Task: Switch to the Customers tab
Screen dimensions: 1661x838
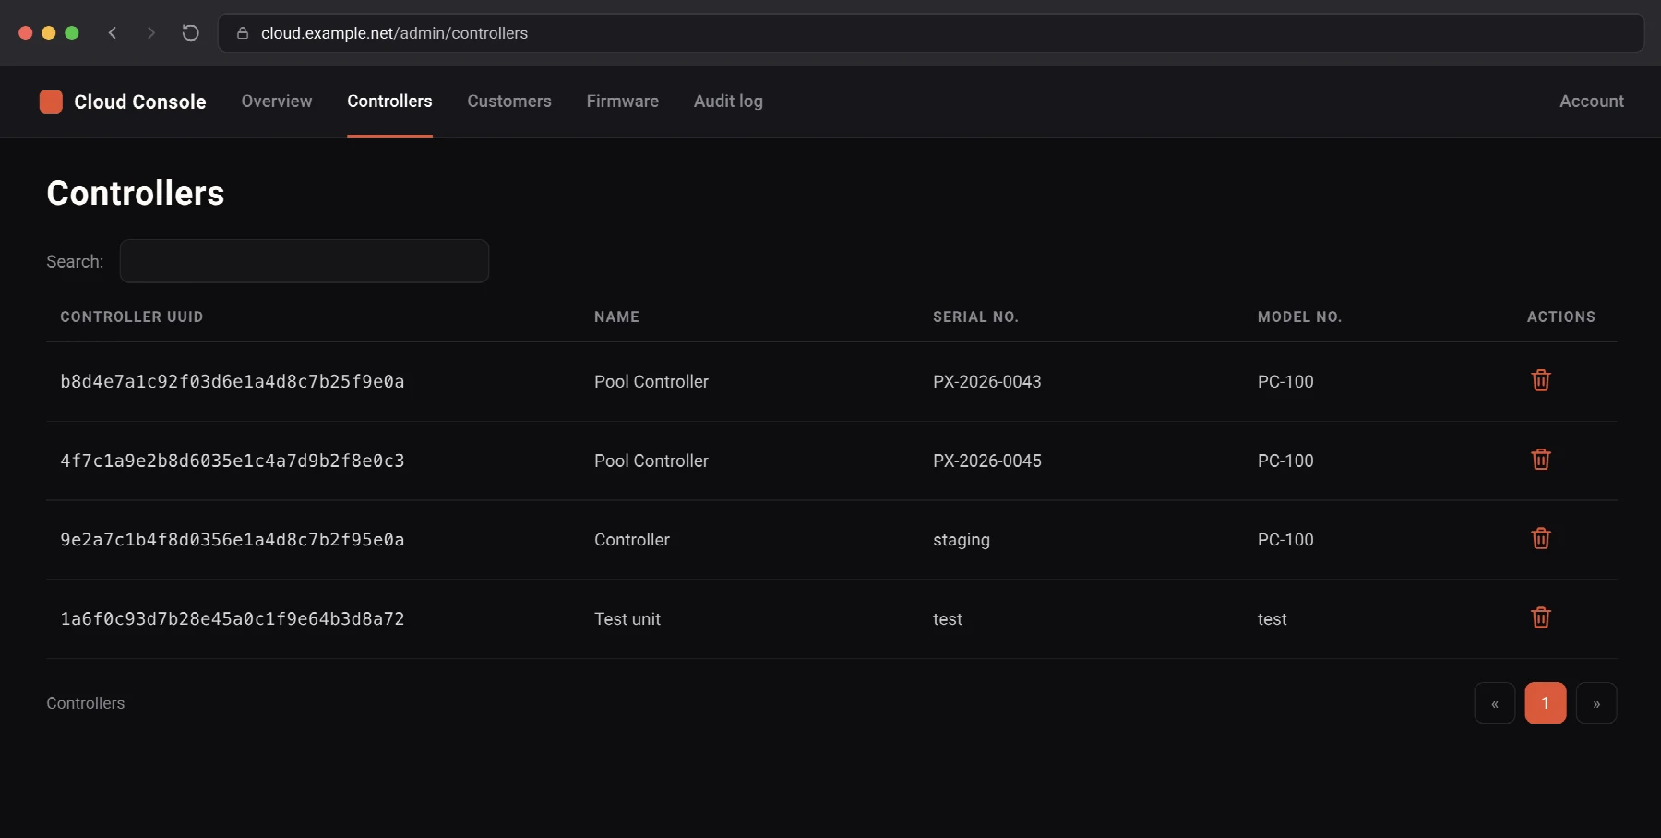Action: pyautogui.click(x=509, y=102)
